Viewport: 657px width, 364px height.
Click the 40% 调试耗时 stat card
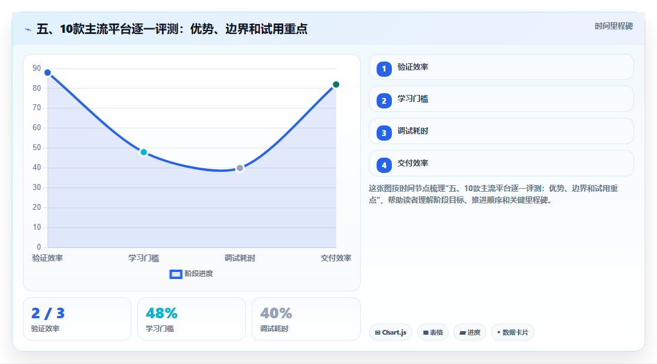(x=306, y=319)
